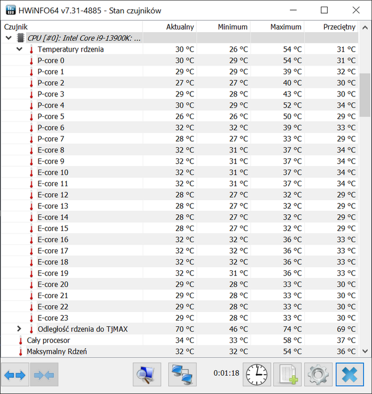Screen dimensions: 372x394
Task: Close sensors with the blue X button
Action: [350, 375]
